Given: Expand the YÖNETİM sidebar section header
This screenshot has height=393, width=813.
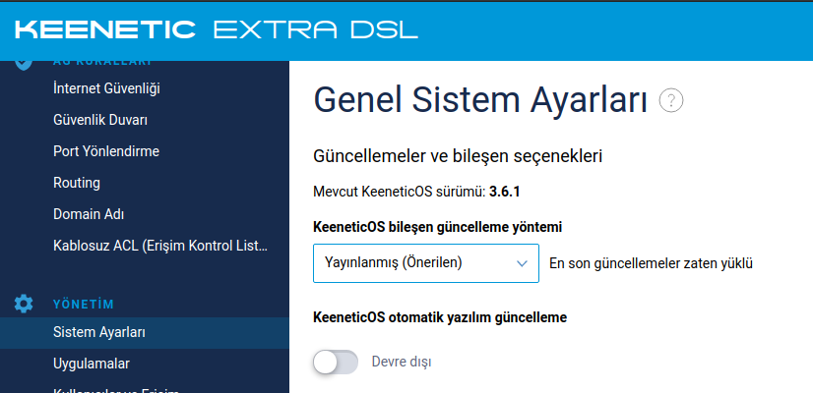Looking at the screenshot, I should click(x=84, y=304).
